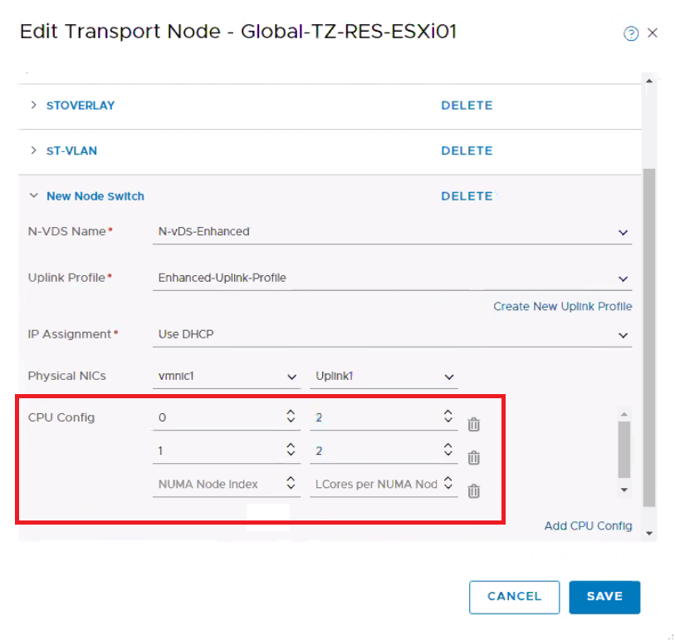The height and width of the screenshot is (641, 675).
Task: Collapse the New Node Switch section
Action: point(34,196)
